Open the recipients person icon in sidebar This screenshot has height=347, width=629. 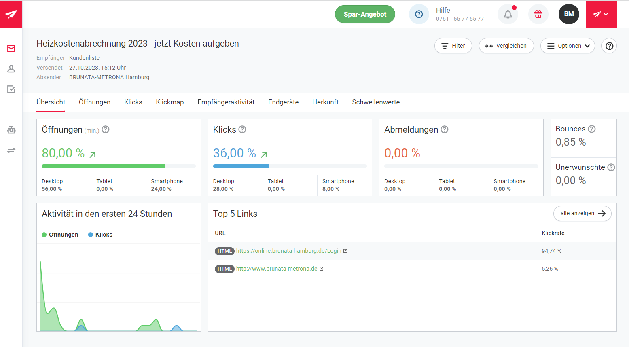coord(11,69)
